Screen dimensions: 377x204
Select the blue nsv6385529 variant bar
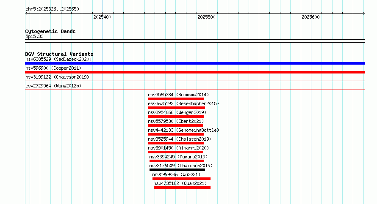point(195,63)
